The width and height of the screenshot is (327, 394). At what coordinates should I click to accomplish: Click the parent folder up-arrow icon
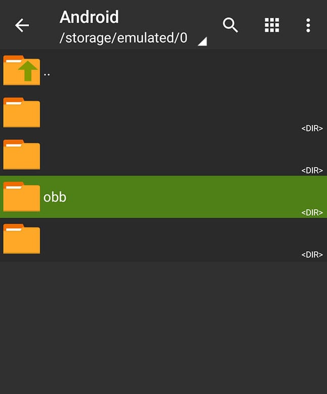(x=22, y=70)
